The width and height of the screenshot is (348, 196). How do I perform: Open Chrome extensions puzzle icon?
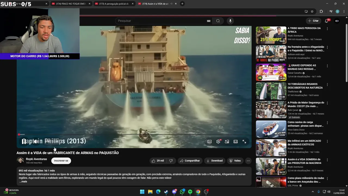point(321,11)
